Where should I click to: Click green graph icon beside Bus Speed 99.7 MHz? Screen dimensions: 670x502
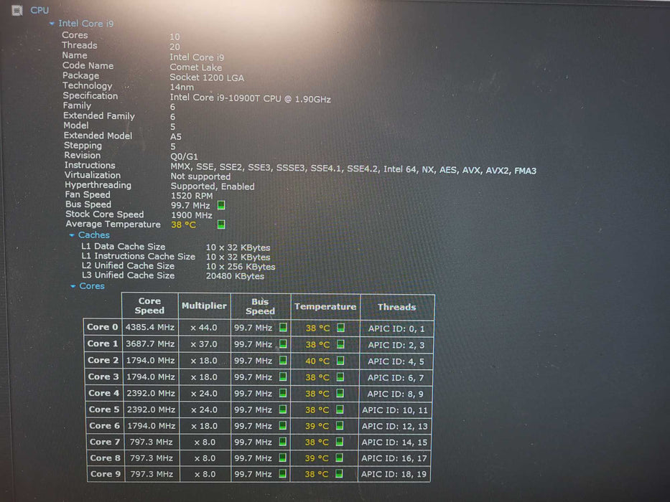[221, 204]
